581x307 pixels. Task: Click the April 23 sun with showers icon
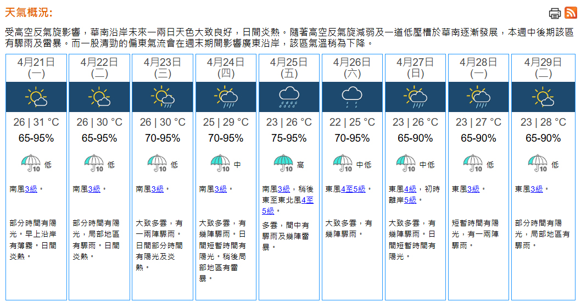click(163, 97)
